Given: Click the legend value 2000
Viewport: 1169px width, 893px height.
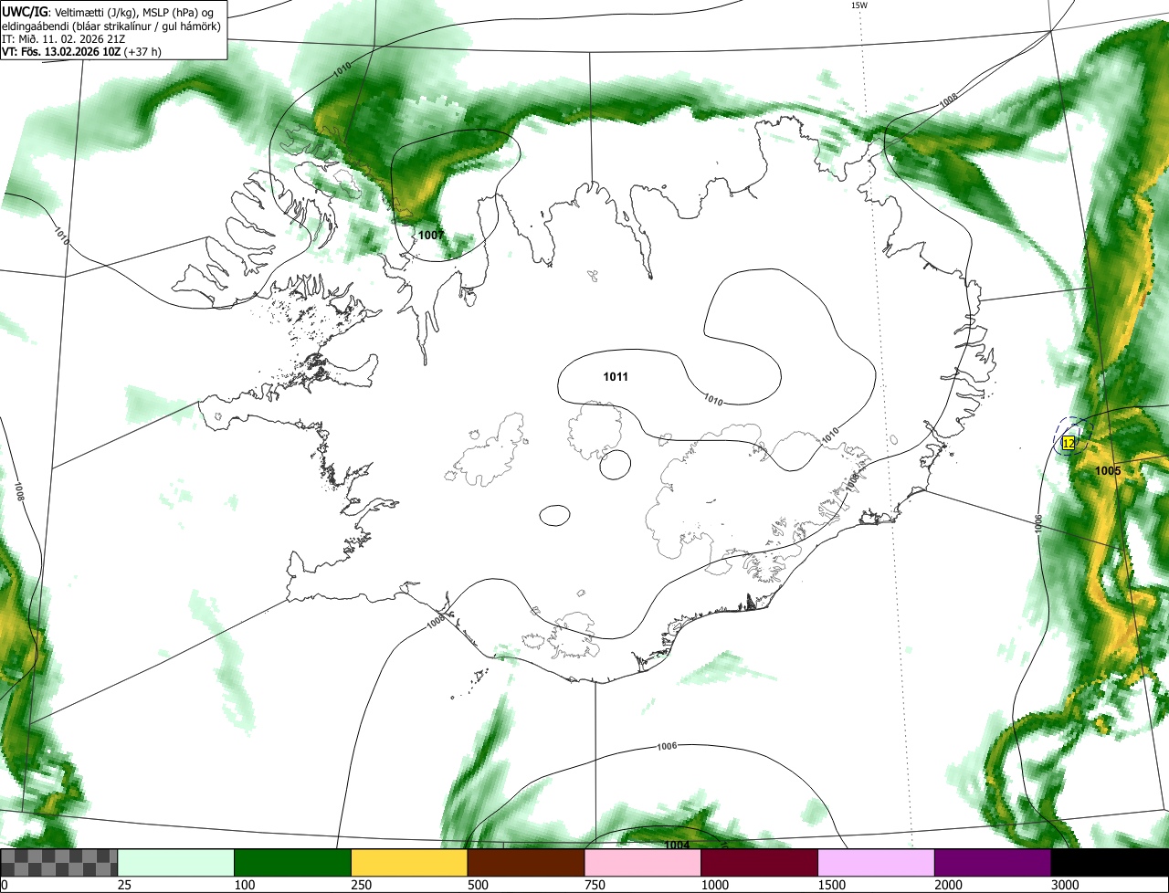Looking at the screenshot, I should pyautogui.click(x=947, y=885).
